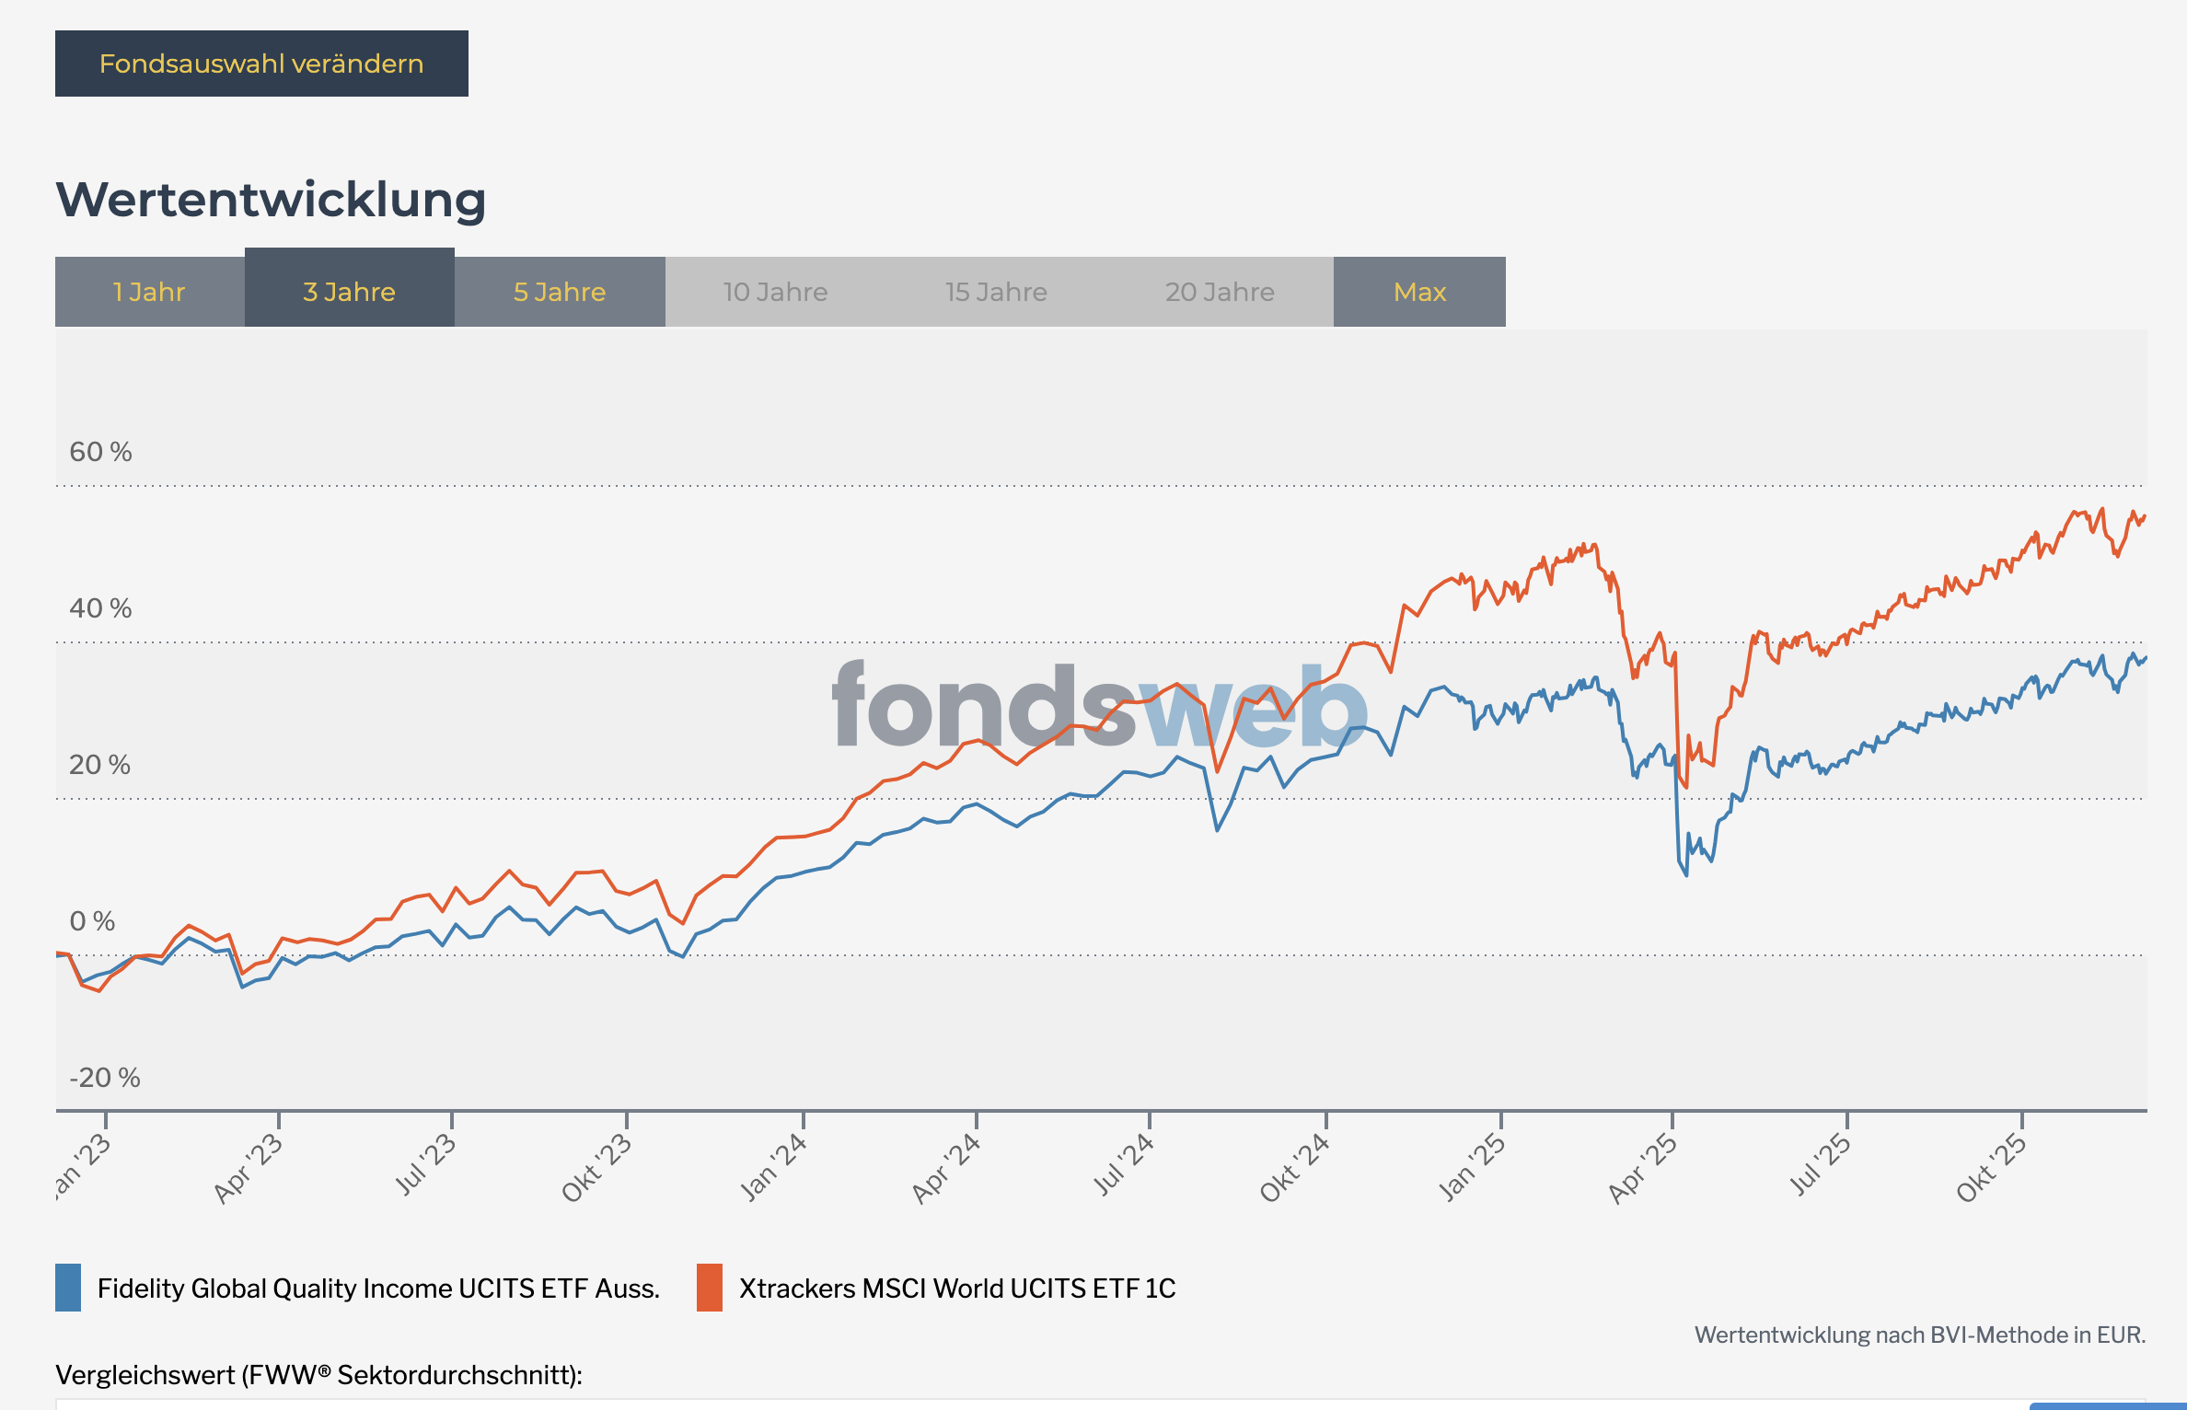Switch to the 1 Jahr tab
Image resolution: width=2187 pixels, height=1410 pixels.
pos(149,292)
